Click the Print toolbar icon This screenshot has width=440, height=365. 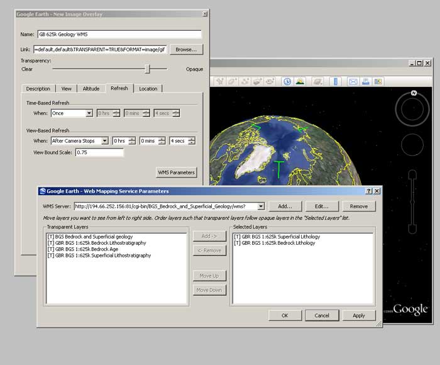coord(365,81)
